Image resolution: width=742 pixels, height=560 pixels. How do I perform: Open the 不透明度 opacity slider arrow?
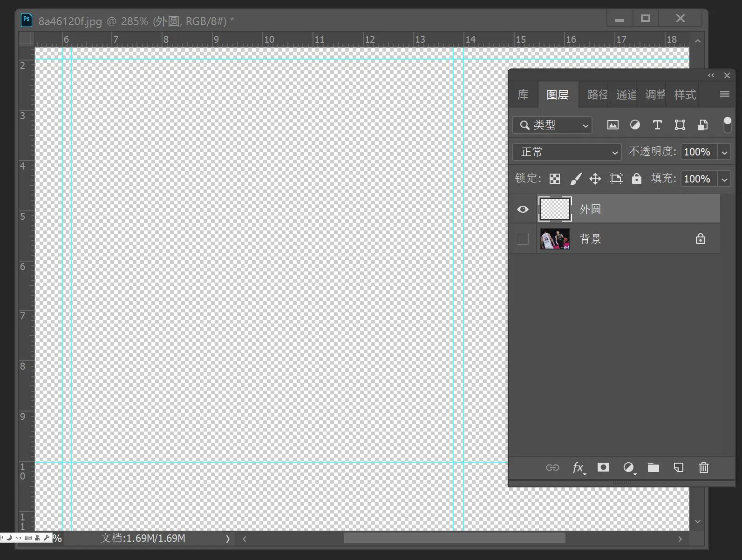click(x=724, y=152)
